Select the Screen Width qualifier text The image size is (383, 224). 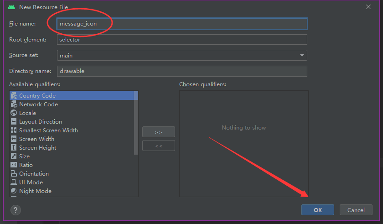[x=36, y=139]
